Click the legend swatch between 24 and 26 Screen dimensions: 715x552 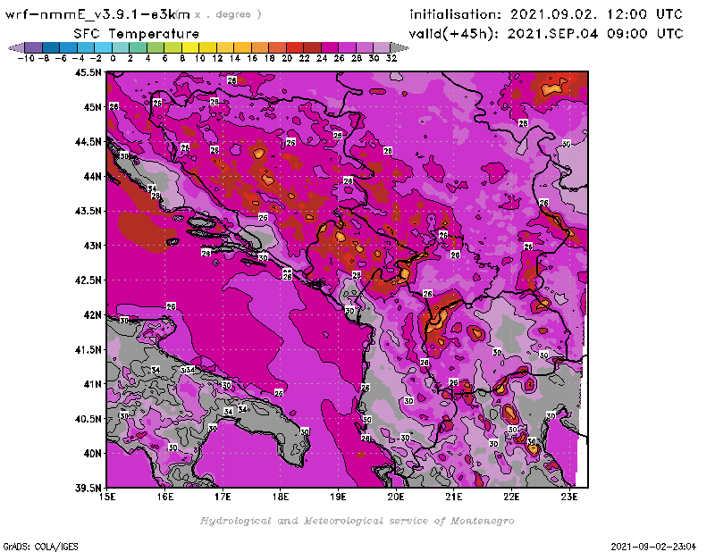tap(330, 47)
